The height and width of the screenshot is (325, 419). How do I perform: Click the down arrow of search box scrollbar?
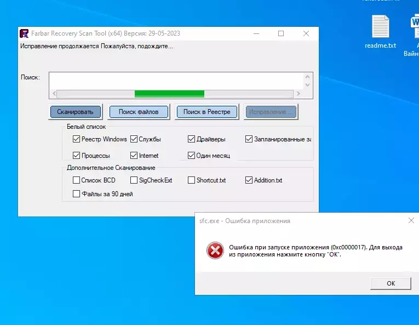point(307,85)
